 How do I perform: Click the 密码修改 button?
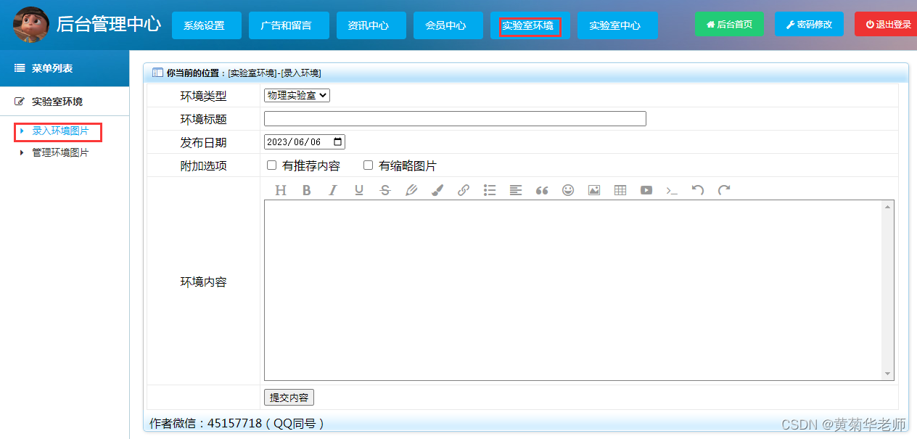pos(810,24)
